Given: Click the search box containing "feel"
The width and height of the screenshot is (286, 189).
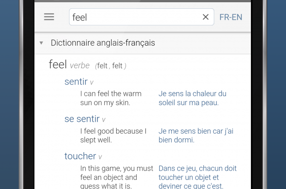Looking at the screenshot, I should 134,17.
